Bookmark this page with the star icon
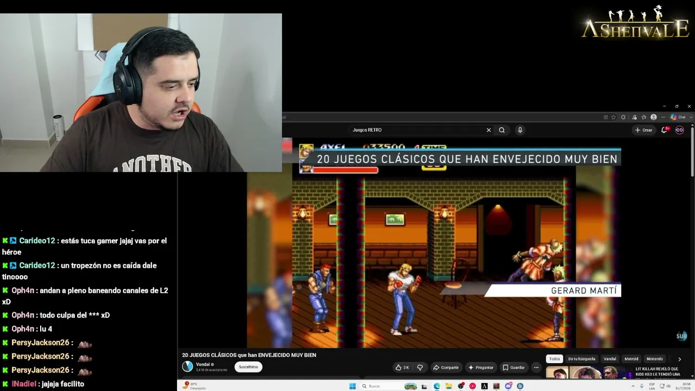The image size is (695, 391). click(614, 117)
